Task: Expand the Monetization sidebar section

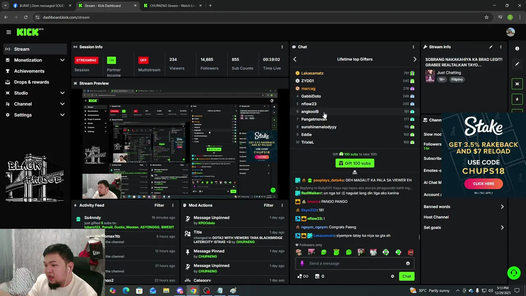Action: 62,60
